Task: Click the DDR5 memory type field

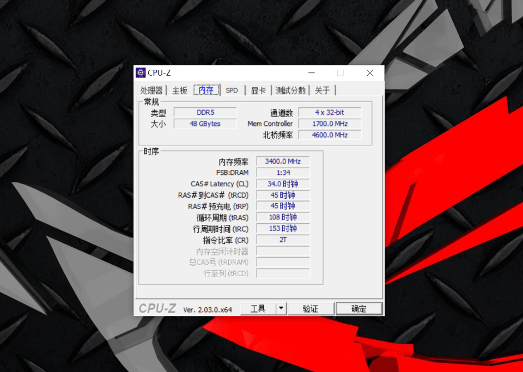Action: (205, 113)
